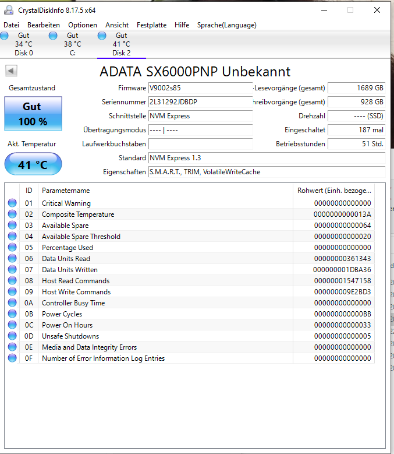
Task: Click the status orb of Controller Busy Time
Action: point(12,302)
